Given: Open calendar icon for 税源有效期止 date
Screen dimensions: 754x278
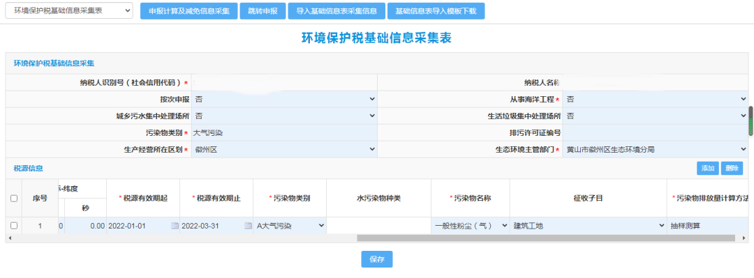Looking at the screenshot, I should pos(248,226).
